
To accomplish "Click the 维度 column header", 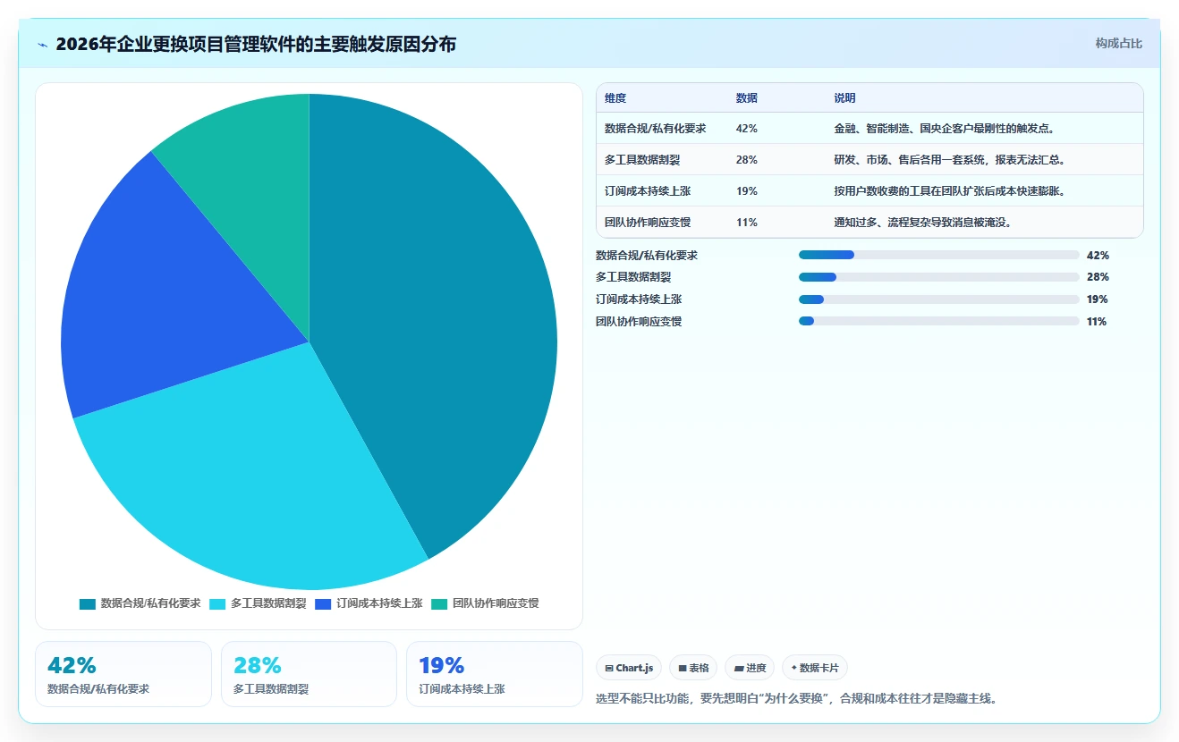I will coord(615,98).
